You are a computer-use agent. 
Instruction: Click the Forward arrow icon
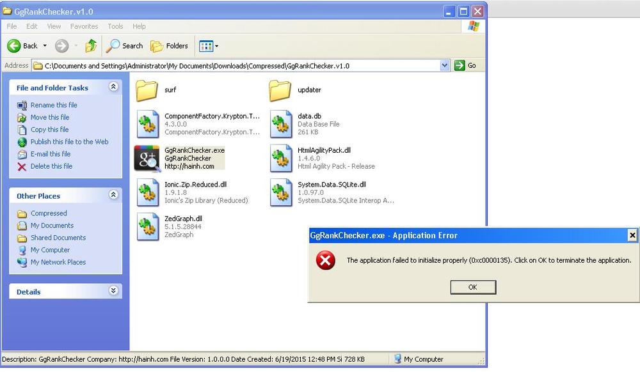(61, 45)
